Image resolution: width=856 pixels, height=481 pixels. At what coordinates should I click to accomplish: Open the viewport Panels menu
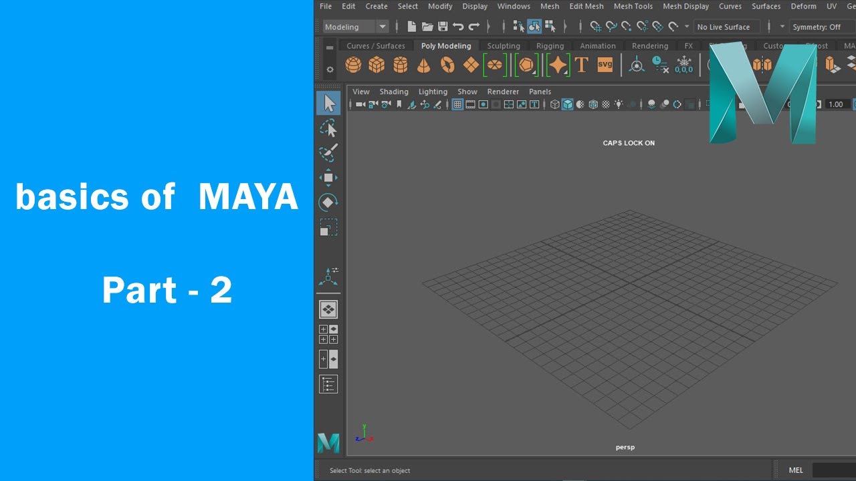pyautogui.click(x=540, y=92)
